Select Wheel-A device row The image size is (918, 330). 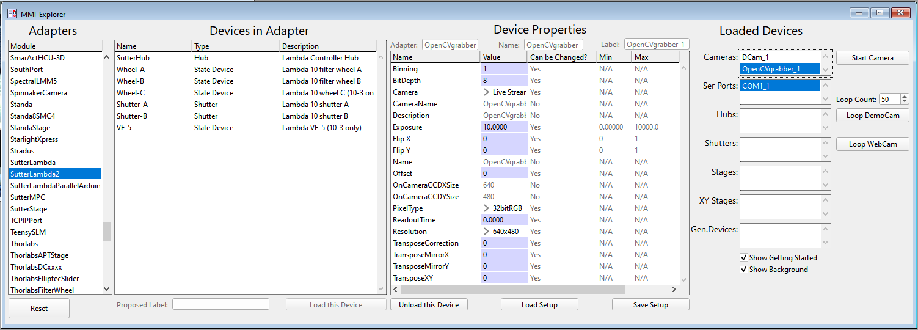pos(131,70)
